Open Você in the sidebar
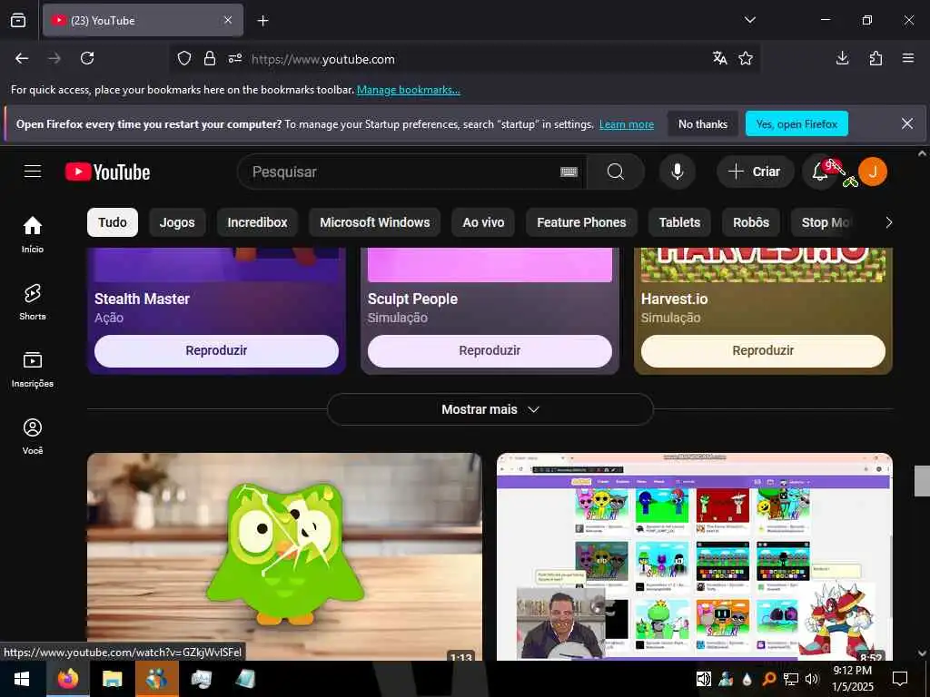 33,437
